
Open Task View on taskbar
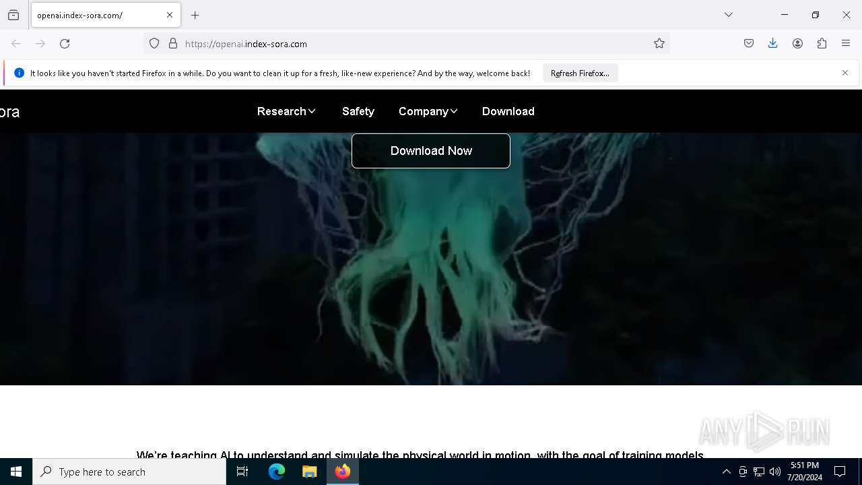(242, 472)
